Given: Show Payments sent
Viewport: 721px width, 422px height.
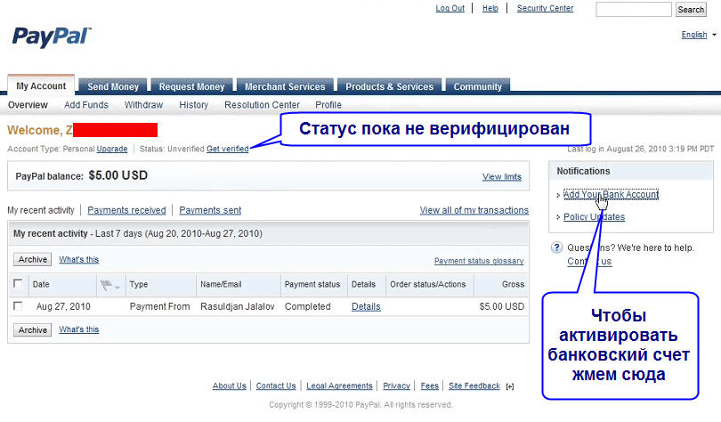Looking at the screenshot, I should [210, 210].
